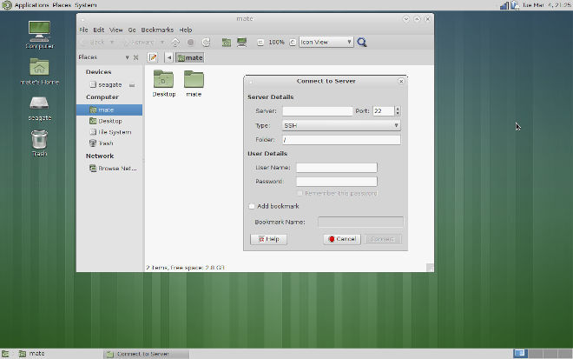The width and height of the screenshot is (573, 359).
Task: Toggle the location edit pencil icon
Action: click(153, 57)
